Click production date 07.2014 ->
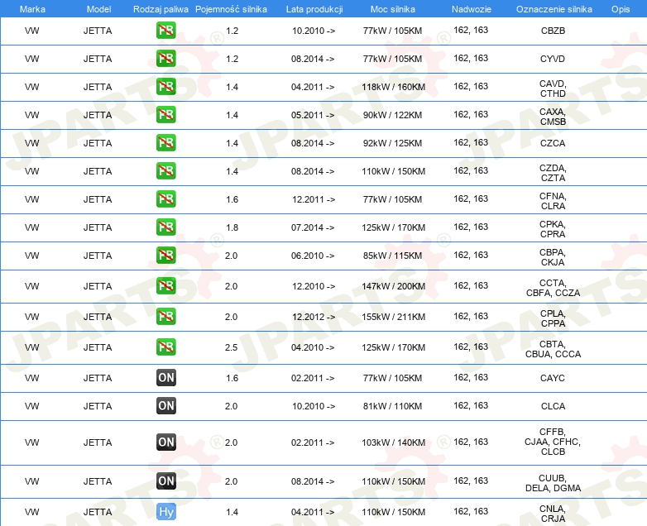 (313, 227)
